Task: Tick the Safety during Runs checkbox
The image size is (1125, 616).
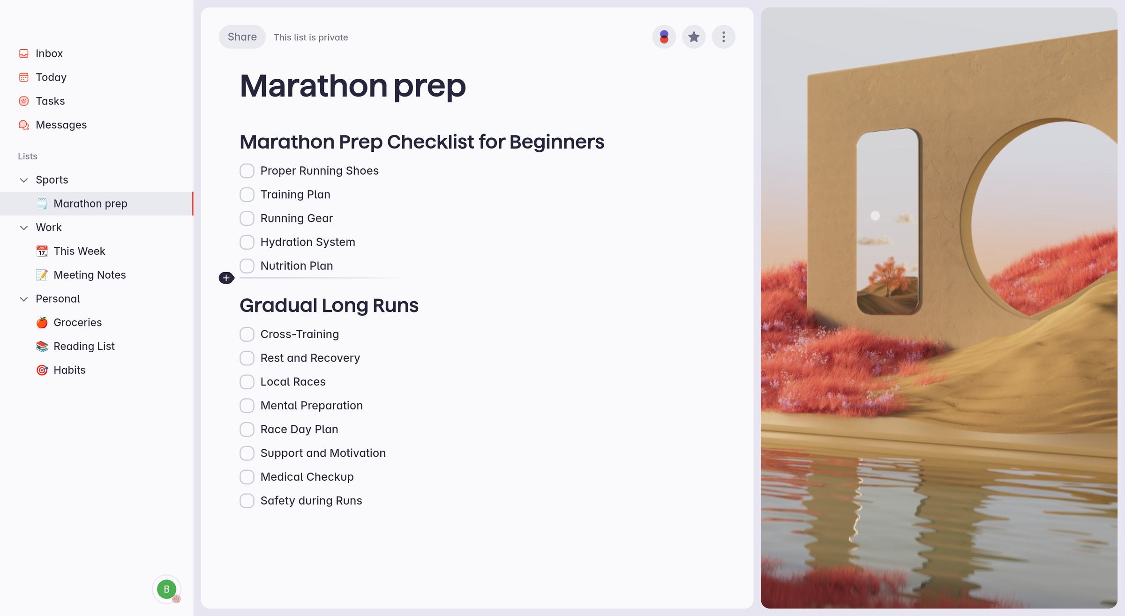Action: point(247,501)
